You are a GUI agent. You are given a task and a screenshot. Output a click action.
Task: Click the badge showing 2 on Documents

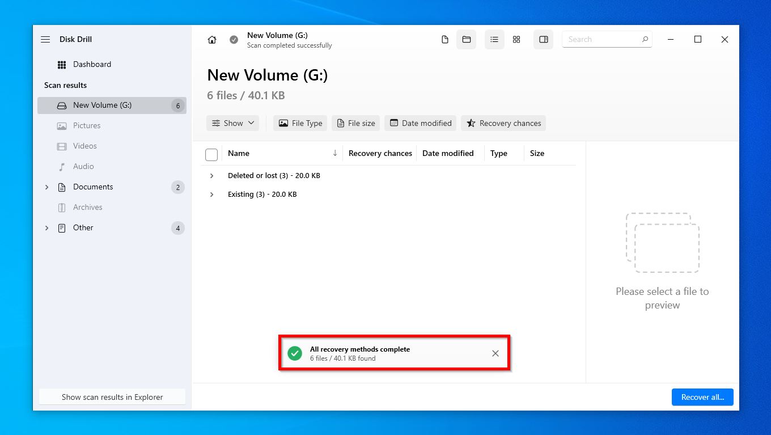[x=178, y=187]
